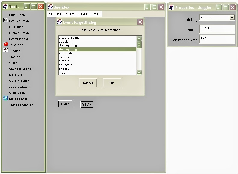The image size is (238, 174).
Task: Click the method list scroll down arrow
Action: coord(139,72)
